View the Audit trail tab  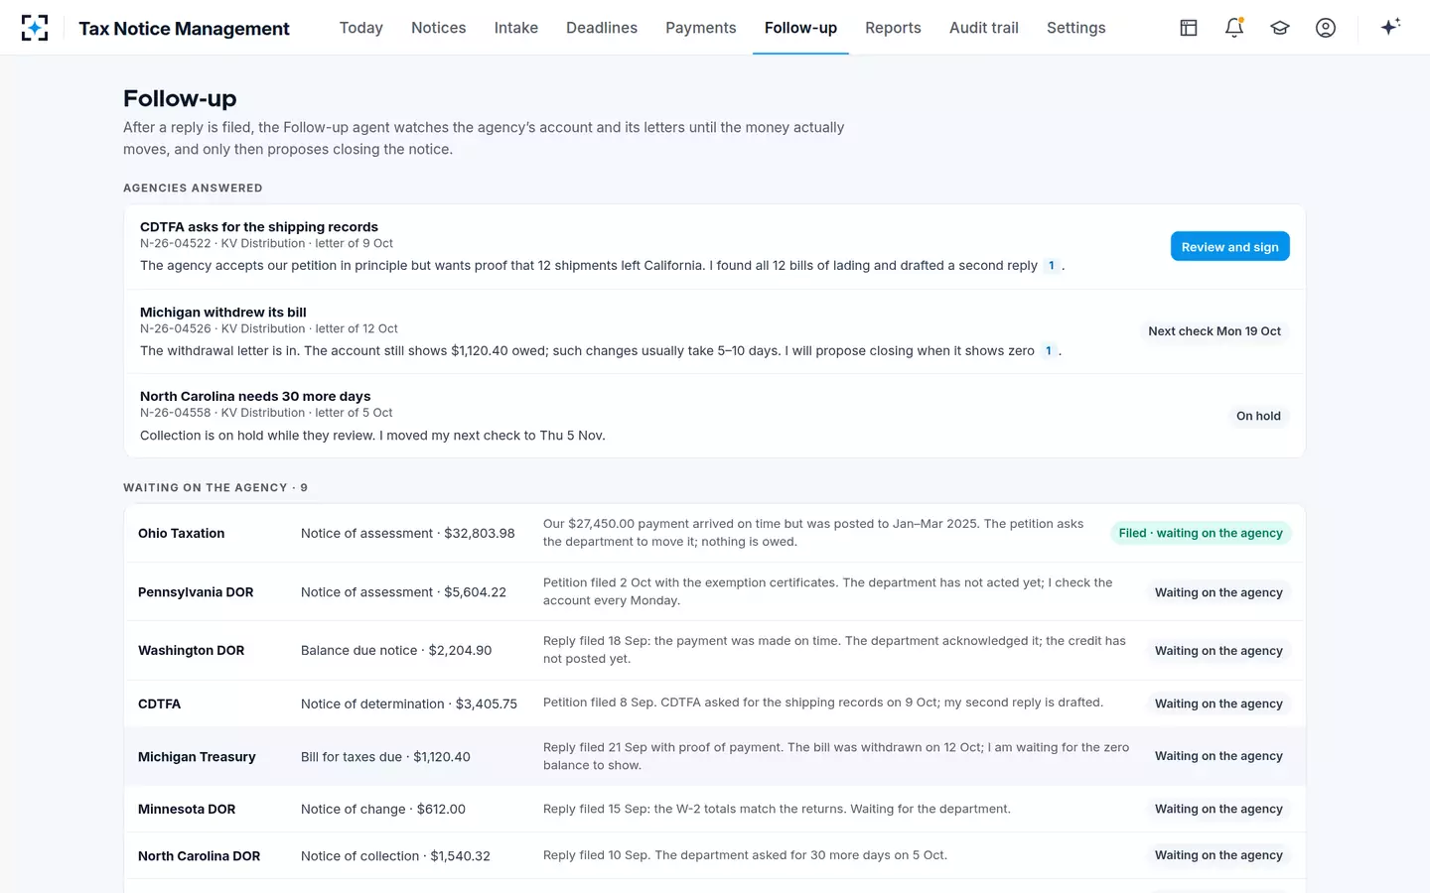[x=984, y=28]
